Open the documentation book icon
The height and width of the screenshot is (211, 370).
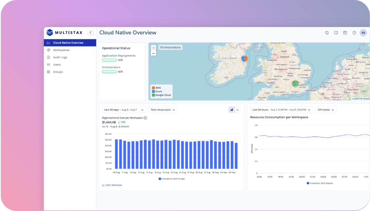tap(336, 33)
